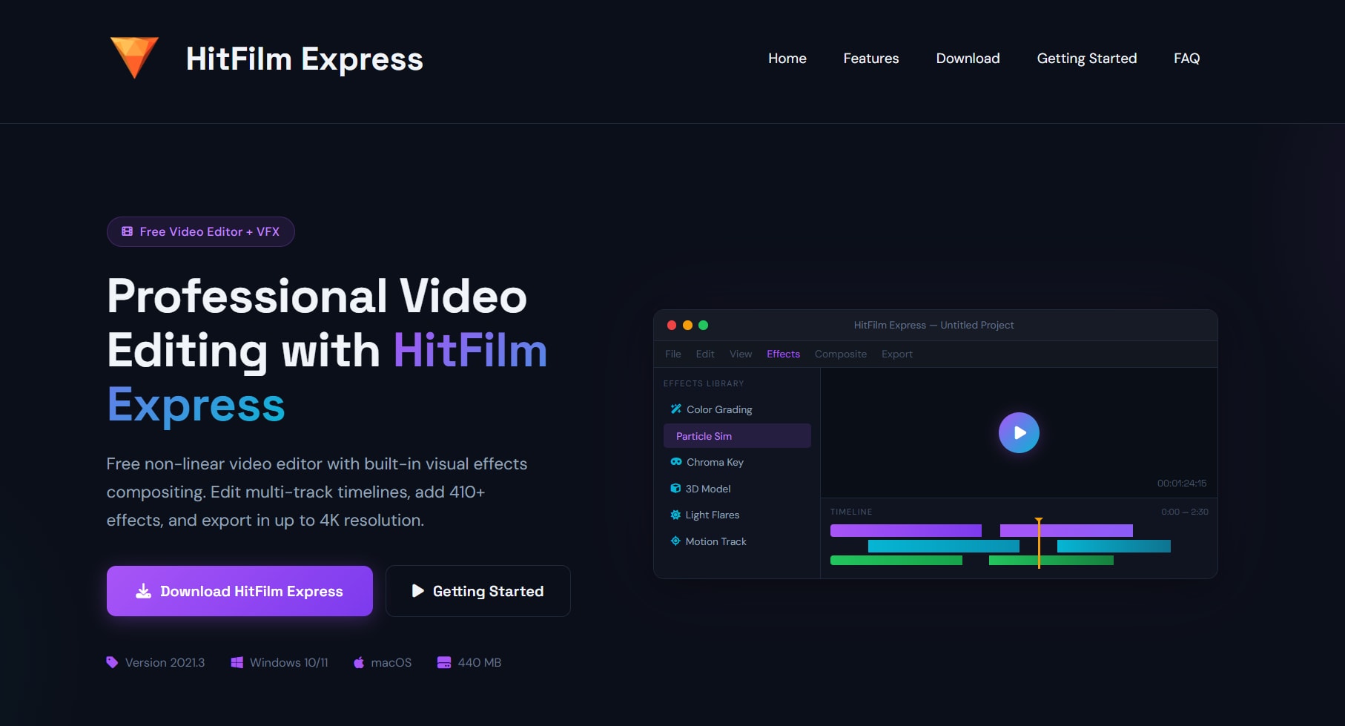Click the HitFilm Express site title
The image size is (1345, 726).
(x=304, y=59)
